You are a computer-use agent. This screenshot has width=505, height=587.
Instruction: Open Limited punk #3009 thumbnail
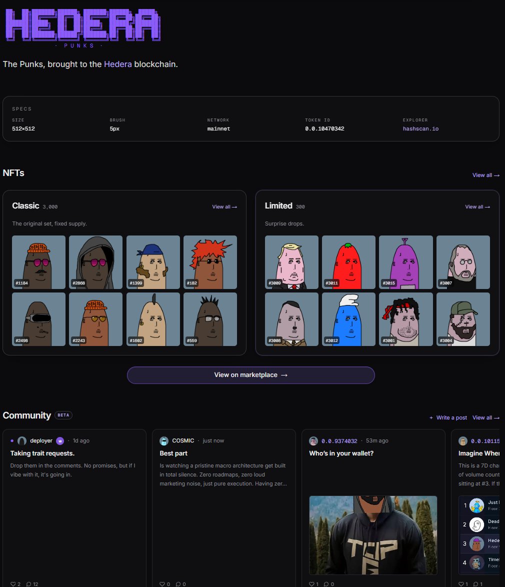pos(291,262)
